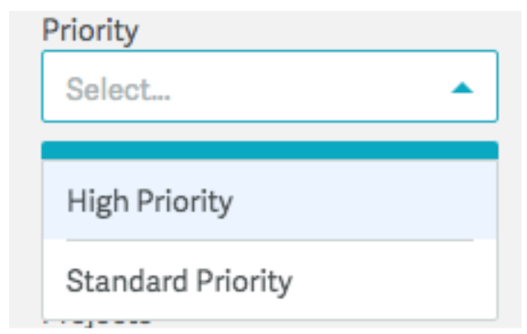
Task: Pick the highlighted High Priority entry
Action: pyautogui.click(x=270, y=200)
